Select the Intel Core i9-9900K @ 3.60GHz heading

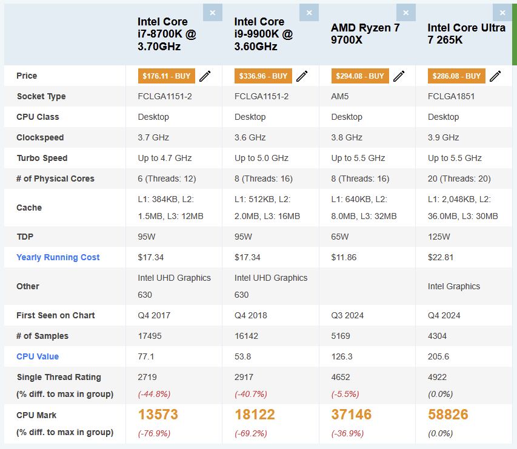tap(264, 34)
